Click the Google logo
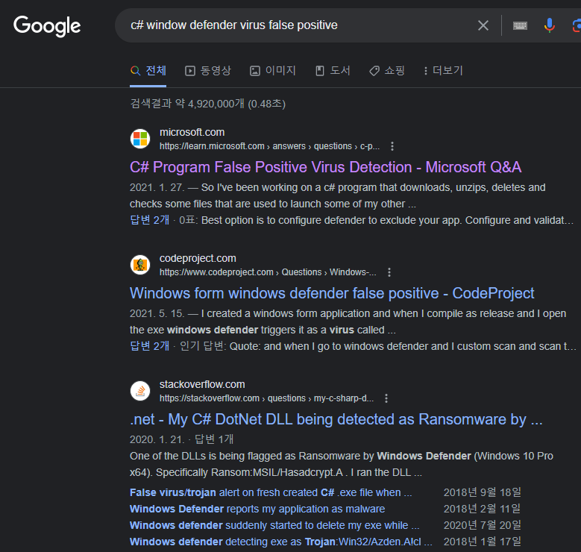The width and height of the screenshot is (581, 552). tap(47, 26)
